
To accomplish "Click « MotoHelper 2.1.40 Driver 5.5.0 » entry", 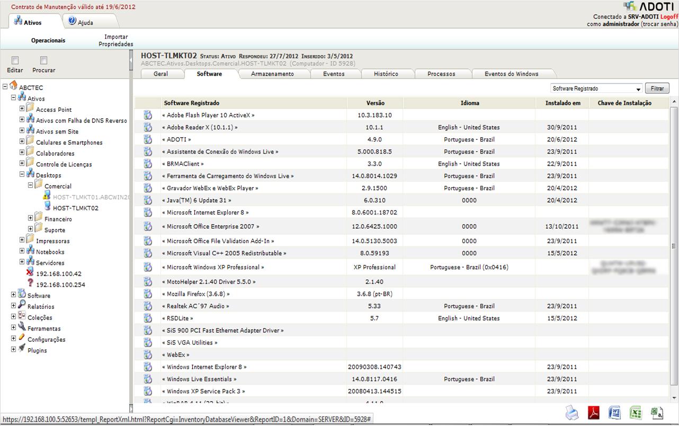I will pyautogui.click(x=209, y=282).
